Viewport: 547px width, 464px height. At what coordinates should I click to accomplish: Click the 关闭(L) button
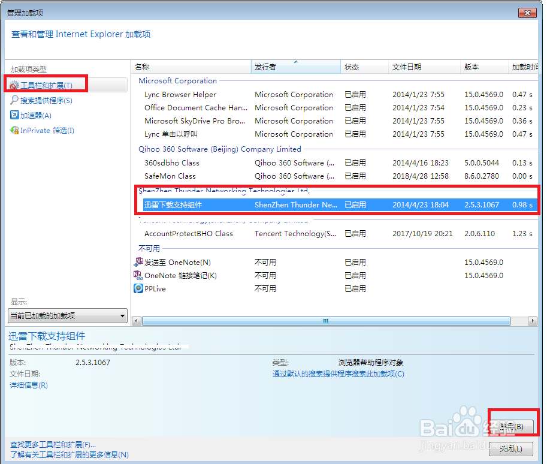511,449
